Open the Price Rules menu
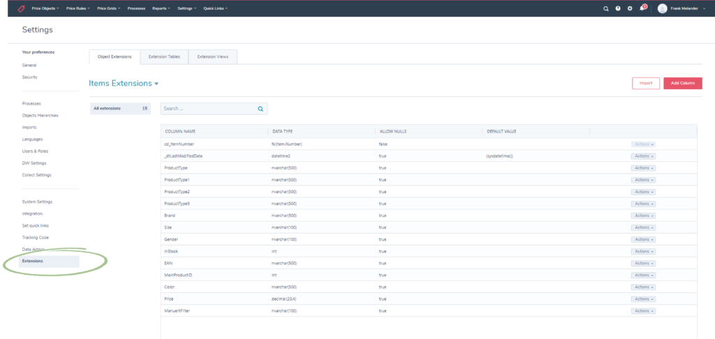Screen dimensions: 715x339 pyautogui.click(x=78, y=8)
